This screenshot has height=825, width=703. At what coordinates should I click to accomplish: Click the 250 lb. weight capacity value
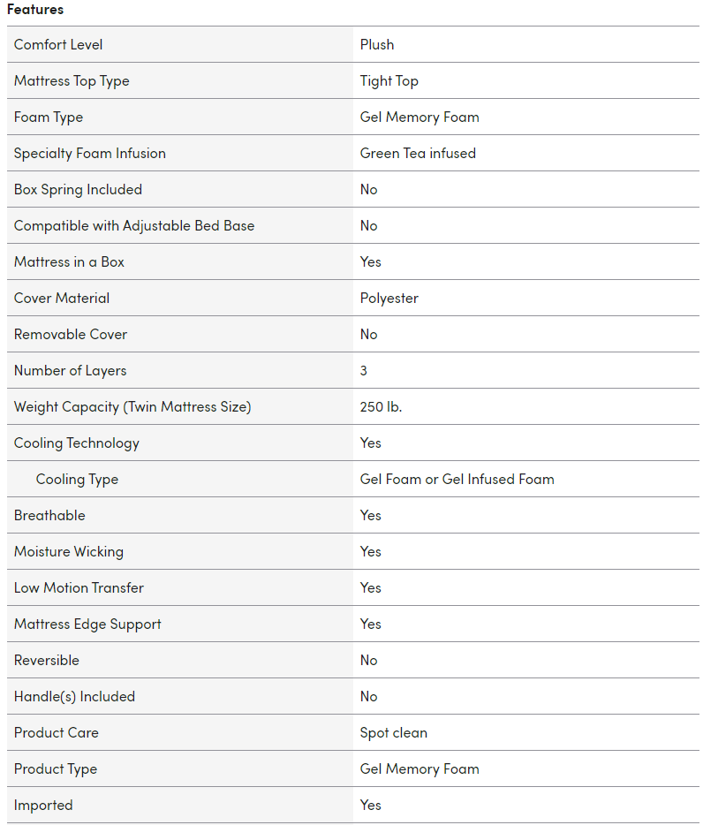click(x=382, y=406)
